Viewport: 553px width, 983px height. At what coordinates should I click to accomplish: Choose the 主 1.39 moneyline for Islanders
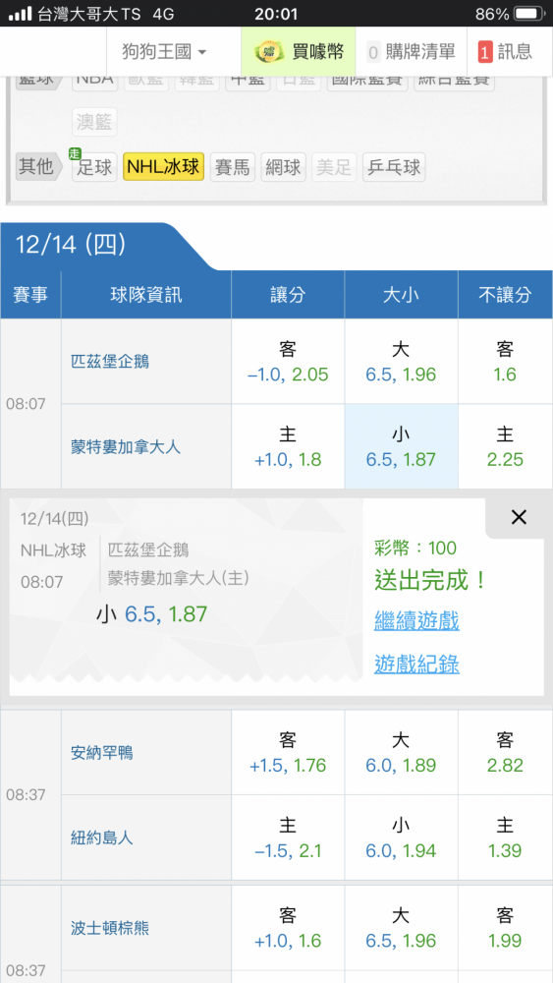point(505,838)
